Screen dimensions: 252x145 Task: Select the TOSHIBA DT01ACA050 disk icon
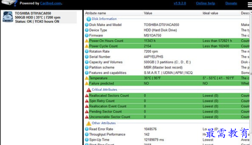coord(8,17)
